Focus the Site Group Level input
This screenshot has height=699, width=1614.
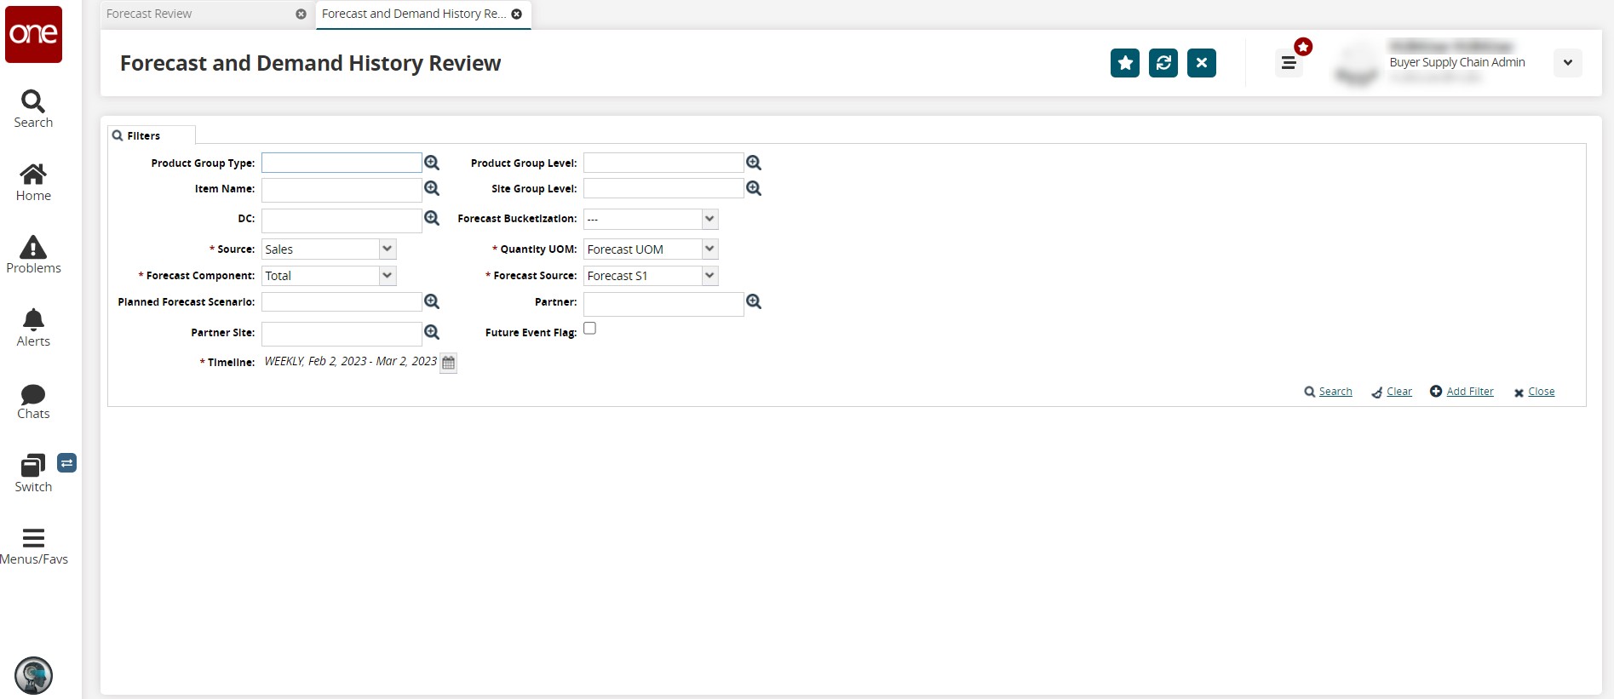point(663,188)
